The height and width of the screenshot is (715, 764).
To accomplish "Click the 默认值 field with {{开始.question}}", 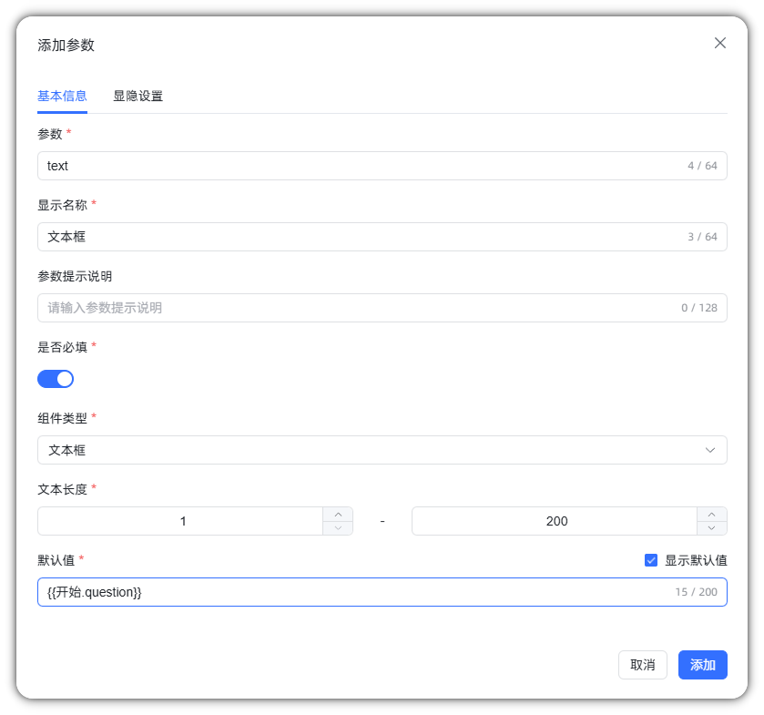I will click(x=382, y=592).
